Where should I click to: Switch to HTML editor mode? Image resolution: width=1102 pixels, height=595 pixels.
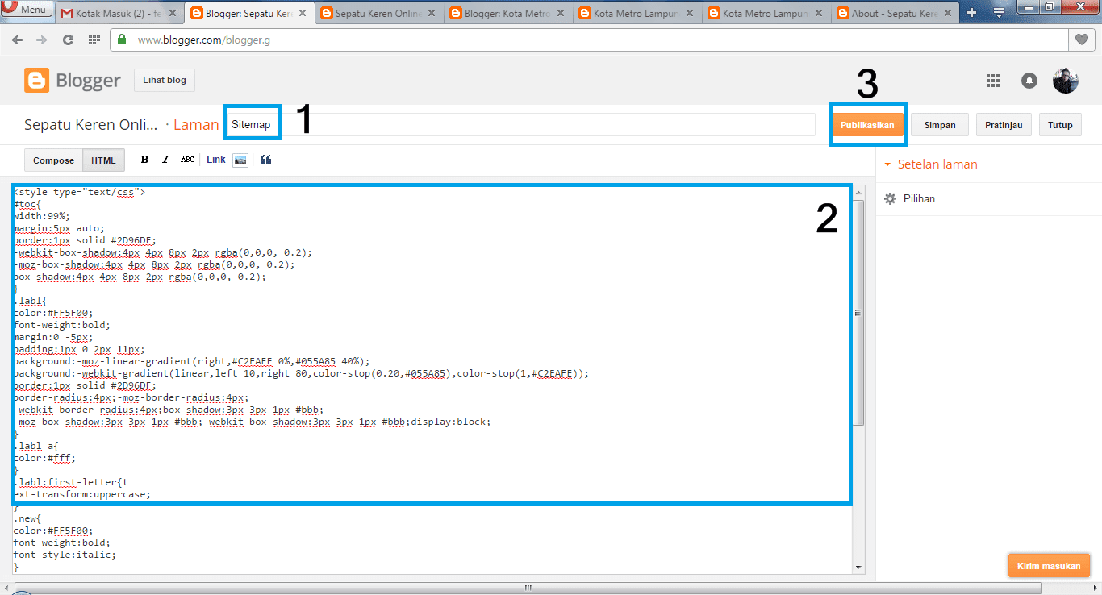104,160
